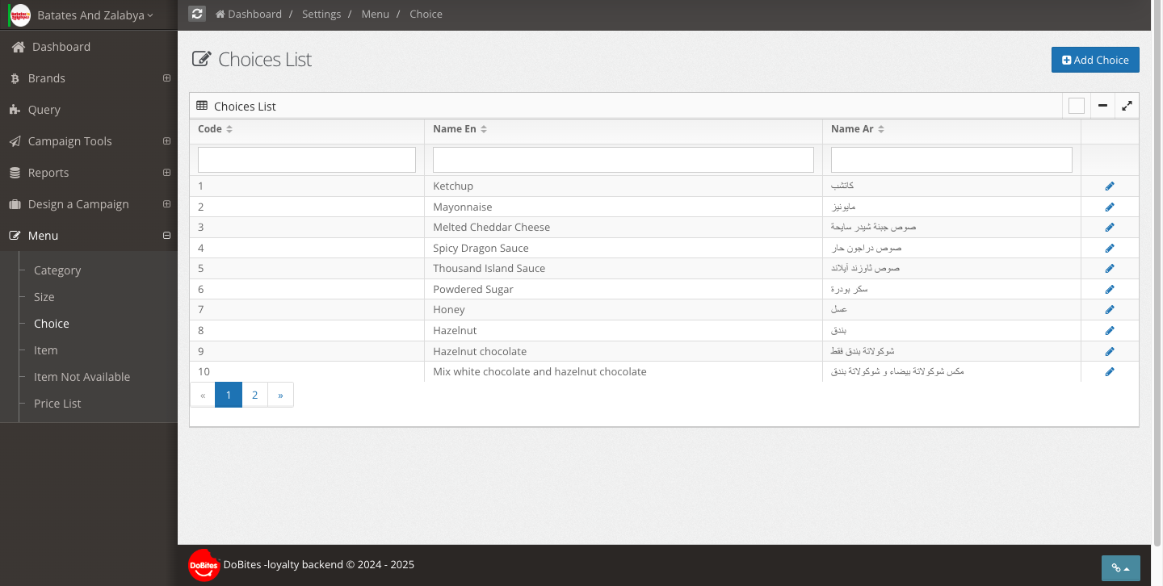The height and width of the screenshot is (586, 1163).
Task: Go to the Category submenu
Action: [57, 270]
